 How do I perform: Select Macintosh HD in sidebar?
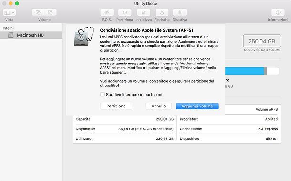tap(31, 35)
